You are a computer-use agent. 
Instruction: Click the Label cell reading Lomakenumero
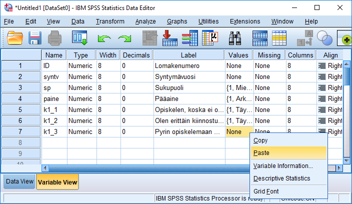pos(189,66)
